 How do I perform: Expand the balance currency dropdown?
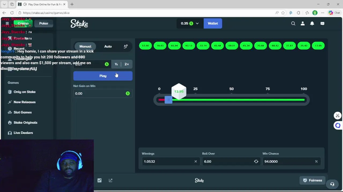197,23
